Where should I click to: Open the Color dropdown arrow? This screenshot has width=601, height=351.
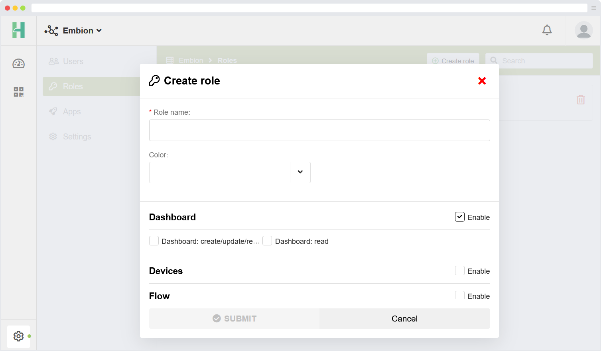300,172
